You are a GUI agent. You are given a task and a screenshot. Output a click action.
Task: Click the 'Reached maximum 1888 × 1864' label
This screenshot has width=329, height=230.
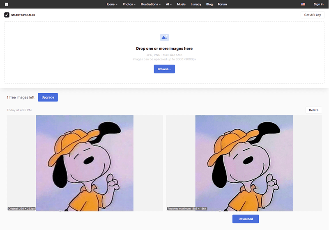tap(187, 209)
